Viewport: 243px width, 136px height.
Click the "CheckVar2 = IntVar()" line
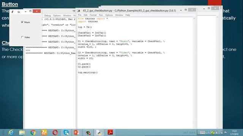pos(92,36)
